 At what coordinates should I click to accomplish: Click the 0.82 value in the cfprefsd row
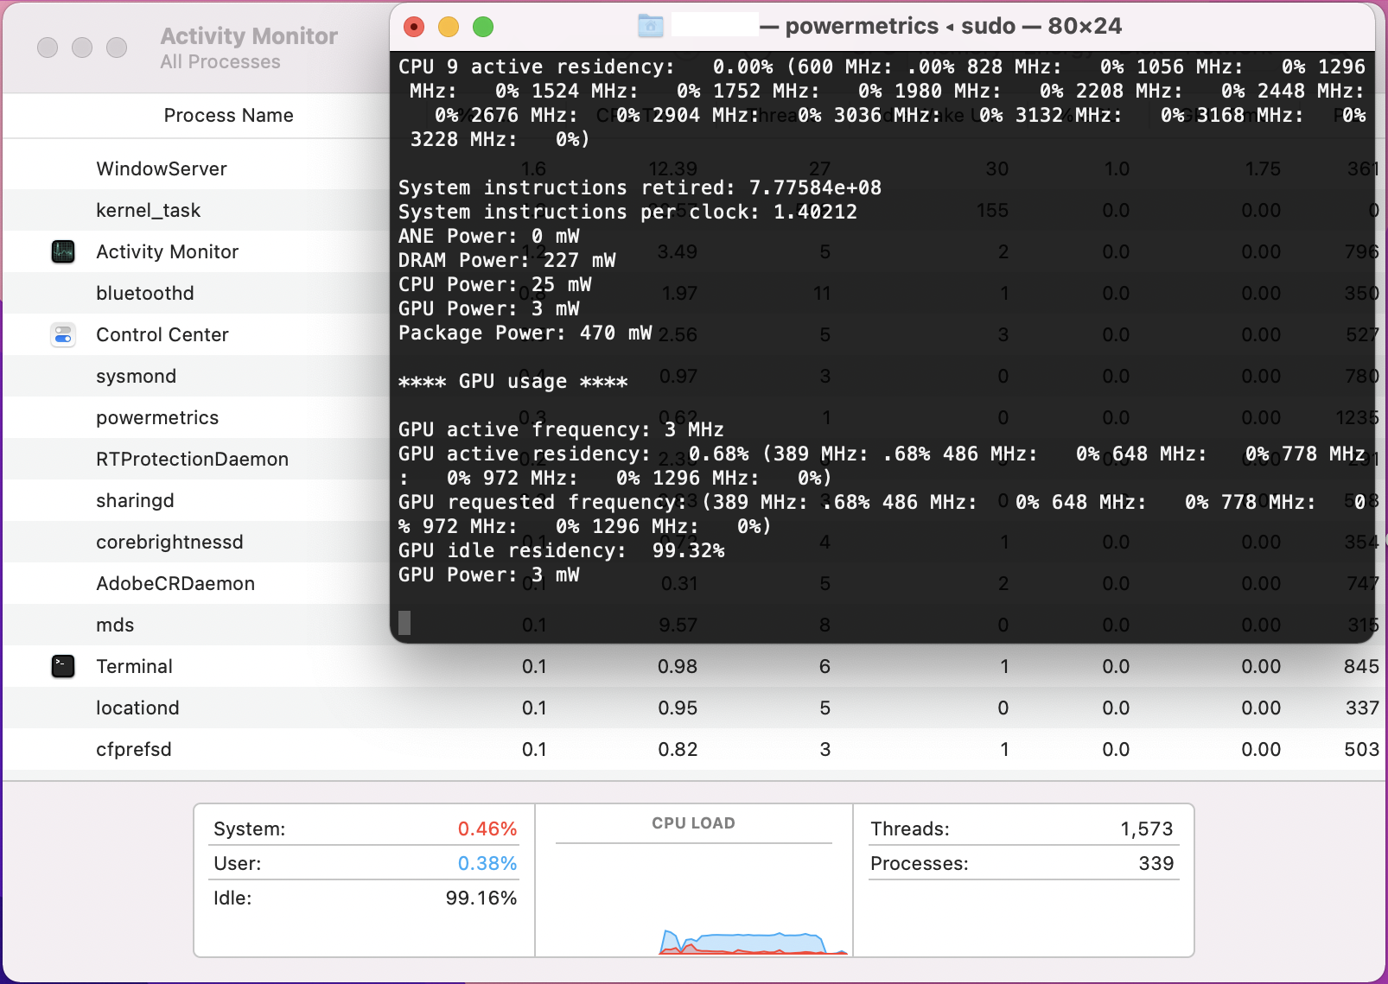678,749
